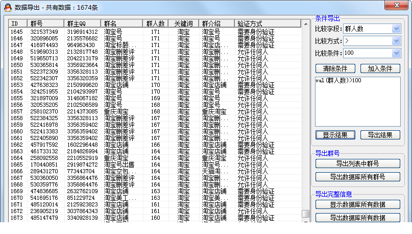Click the QQ penguin icon in title bar

click(x=8, y=8)
